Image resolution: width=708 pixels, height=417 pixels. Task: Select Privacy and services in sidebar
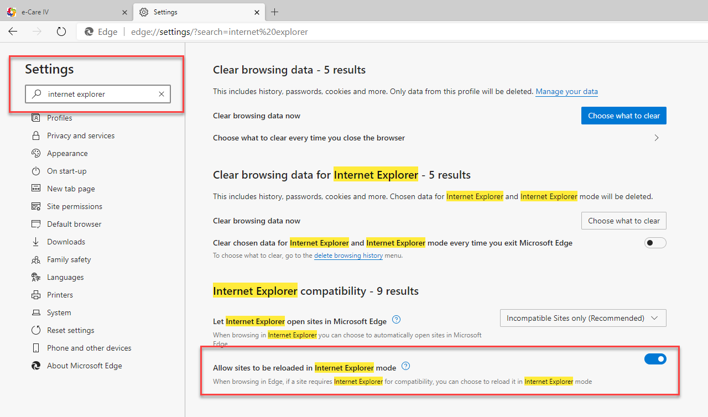81,135
